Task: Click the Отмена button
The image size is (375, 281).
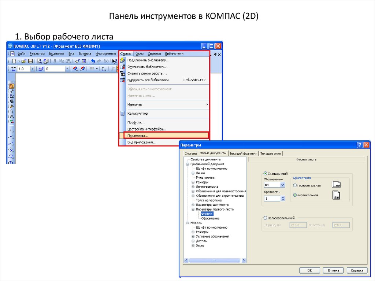Action: coord(333,270)
